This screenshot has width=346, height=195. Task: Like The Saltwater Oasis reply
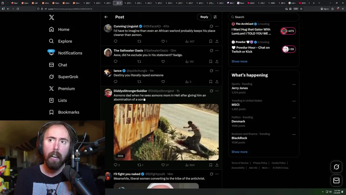tap(163, 61)
